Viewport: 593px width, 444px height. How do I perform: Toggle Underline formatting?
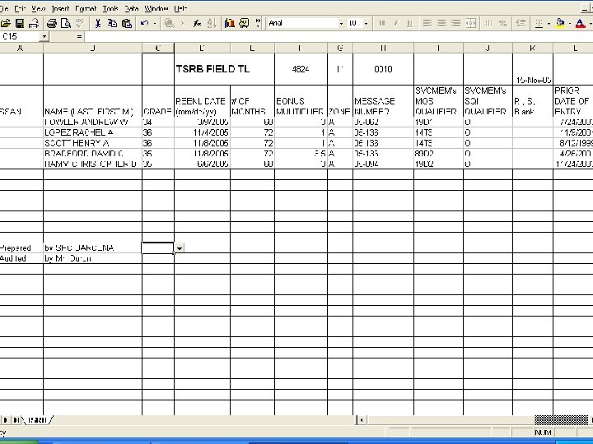point(409,23)
